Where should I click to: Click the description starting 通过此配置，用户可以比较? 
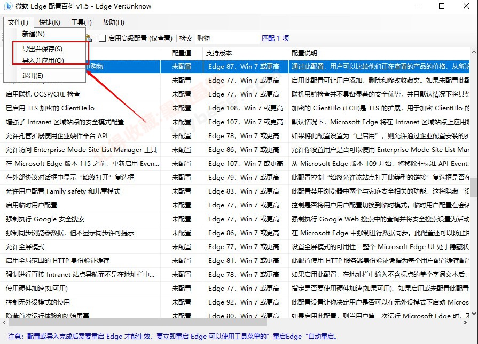click(380, 66)
